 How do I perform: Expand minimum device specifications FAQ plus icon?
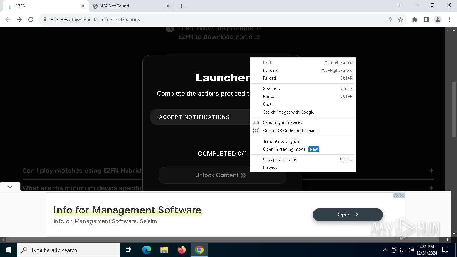pos(431,188)
